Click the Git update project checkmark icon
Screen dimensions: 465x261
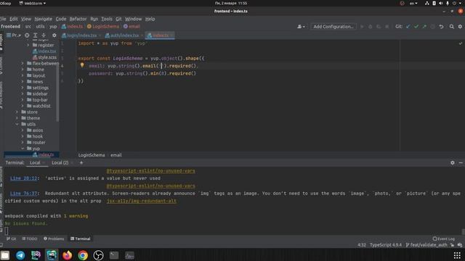pos(408,27)
